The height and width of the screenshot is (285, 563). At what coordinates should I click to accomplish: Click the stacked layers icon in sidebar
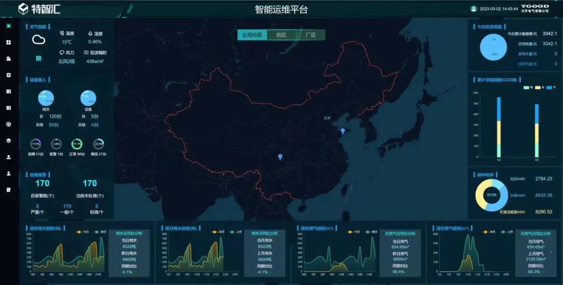(8, 140)
